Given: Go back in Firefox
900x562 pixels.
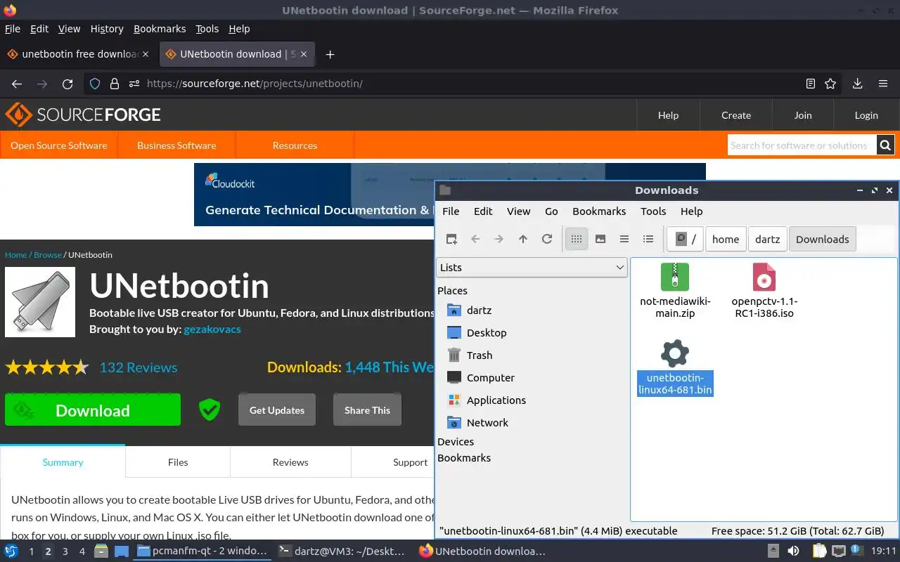Looking at the screenshot, I should [17, 84].
